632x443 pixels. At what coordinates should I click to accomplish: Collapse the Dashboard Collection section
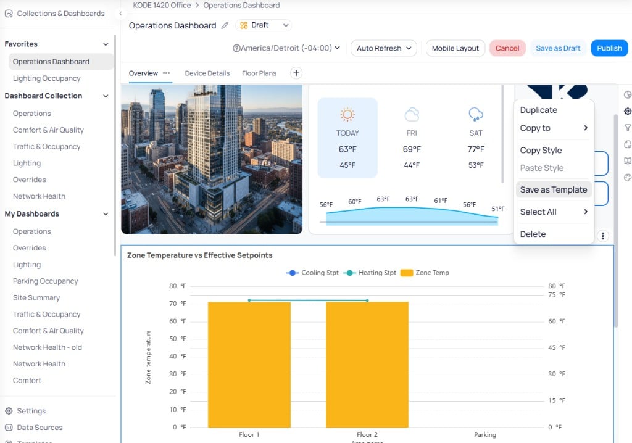[106, 96]
